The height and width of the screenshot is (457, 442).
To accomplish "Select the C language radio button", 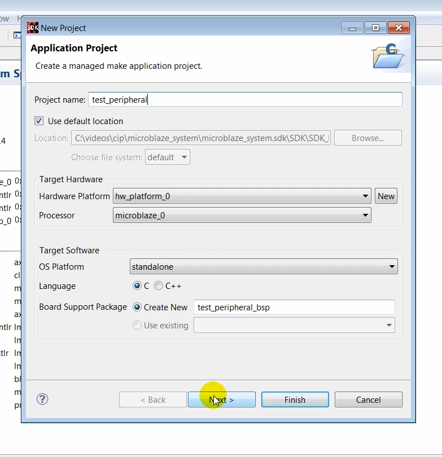I will pos(137,285).
